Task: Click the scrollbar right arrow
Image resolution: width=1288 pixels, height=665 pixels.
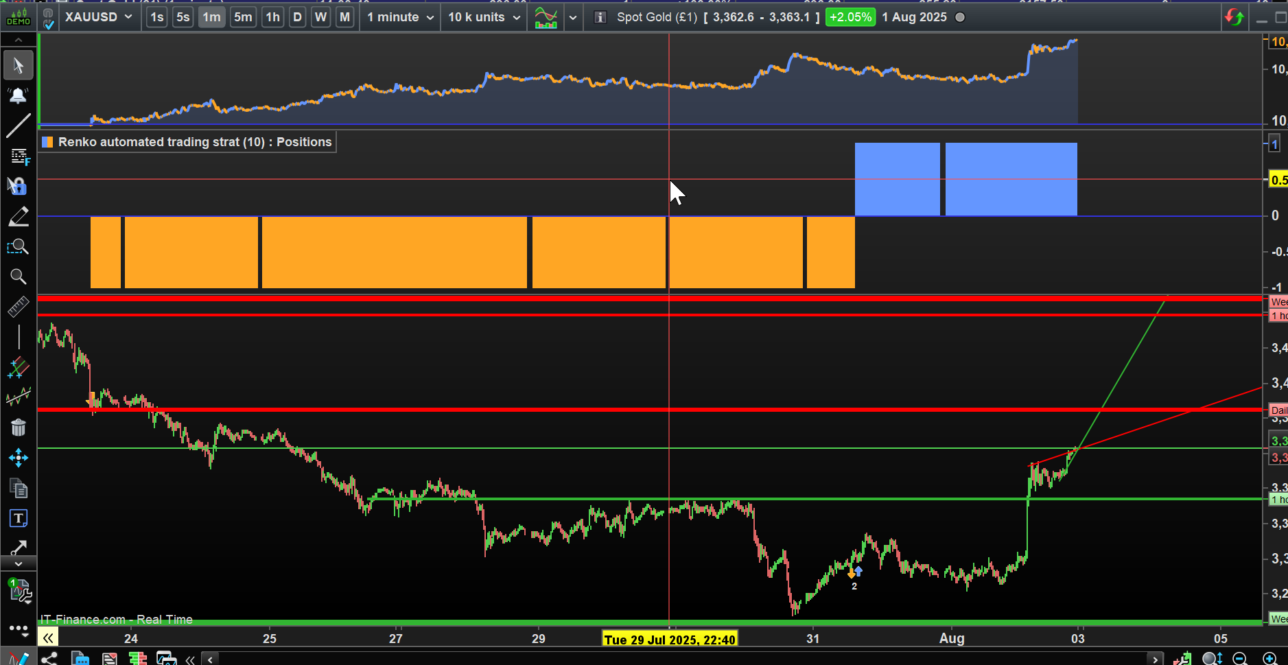Action: [x=1156, y=660]
